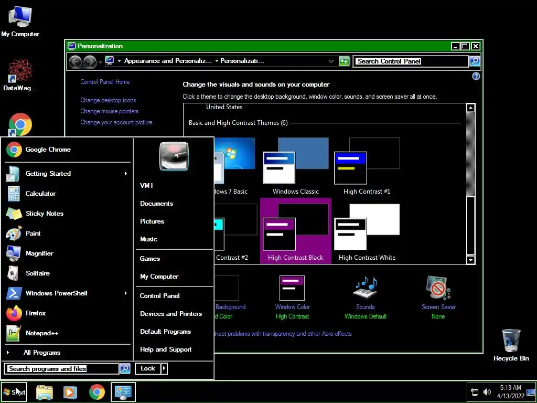Open Windows Media Player from taskbar
The width and height of the screenshot is (537, 403).
pyautogui.click(x=70, y=392)
